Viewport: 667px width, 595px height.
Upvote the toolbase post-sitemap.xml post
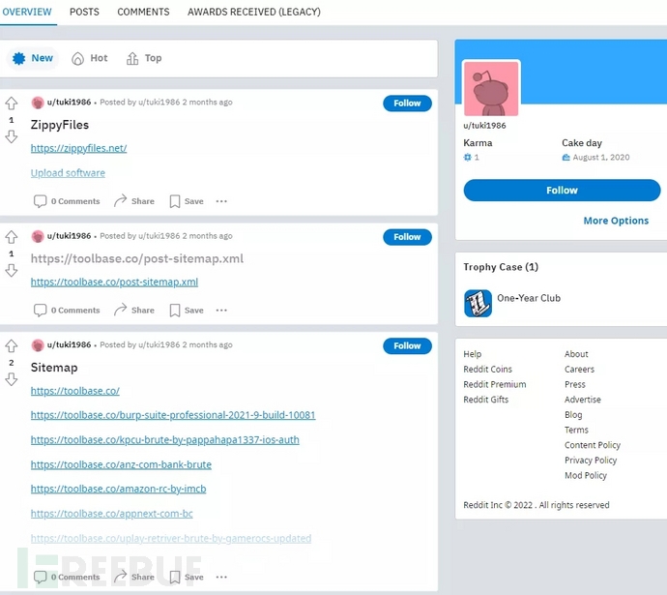click(x=12, y=237)
